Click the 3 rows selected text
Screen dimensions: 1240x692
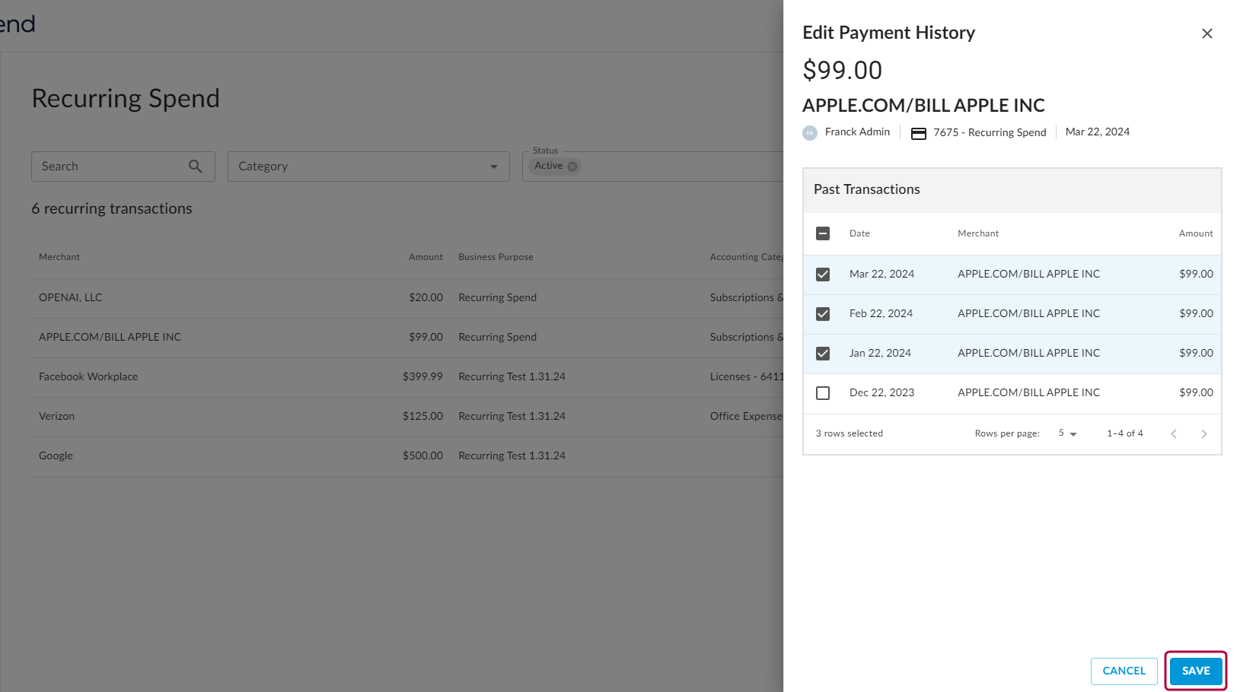point(850,433)
